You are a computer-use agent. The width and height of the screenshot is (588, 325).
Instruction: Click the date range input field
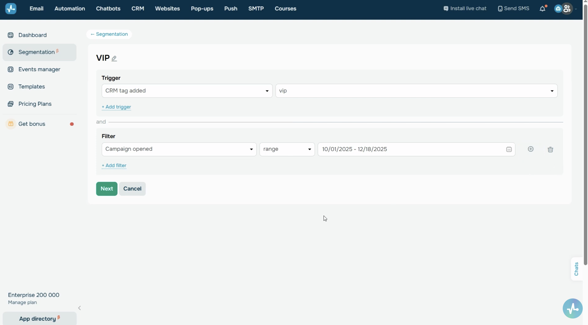coord(416,149)
